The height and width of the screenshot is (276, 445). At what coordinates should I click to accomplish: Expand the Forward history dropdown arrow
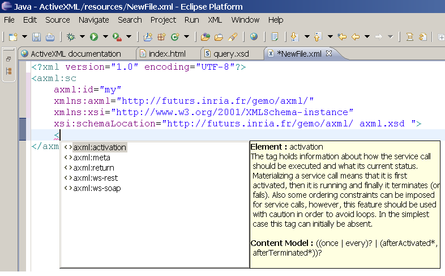tap(391, 37)
